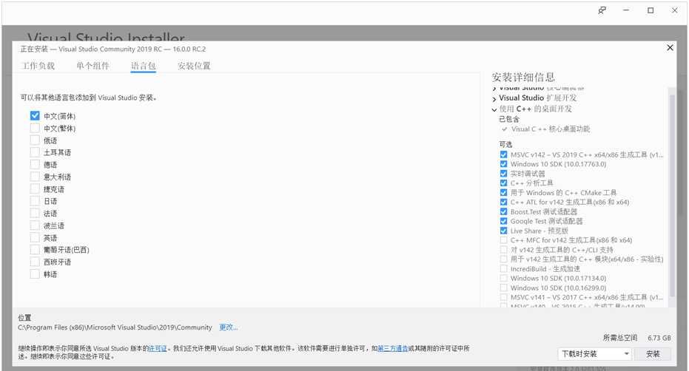Enable the 捷克语 language pack

click(x=35, y=188)
